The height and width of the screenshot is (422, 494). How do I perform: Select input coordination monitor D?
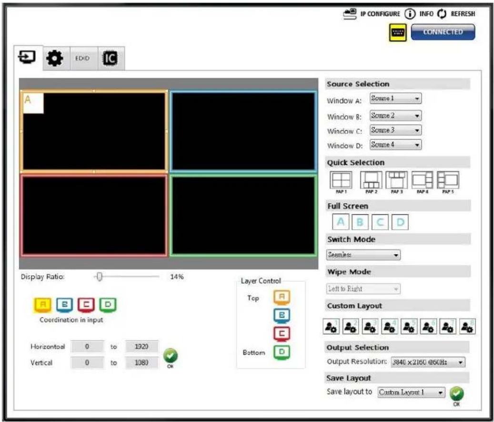tap(108, 305)
